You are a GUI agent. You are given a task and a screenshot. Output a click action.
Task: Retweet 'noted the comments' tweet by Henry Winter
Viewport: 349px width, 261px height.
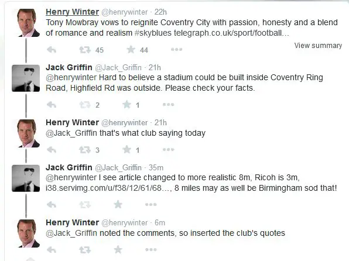(85, 250)
